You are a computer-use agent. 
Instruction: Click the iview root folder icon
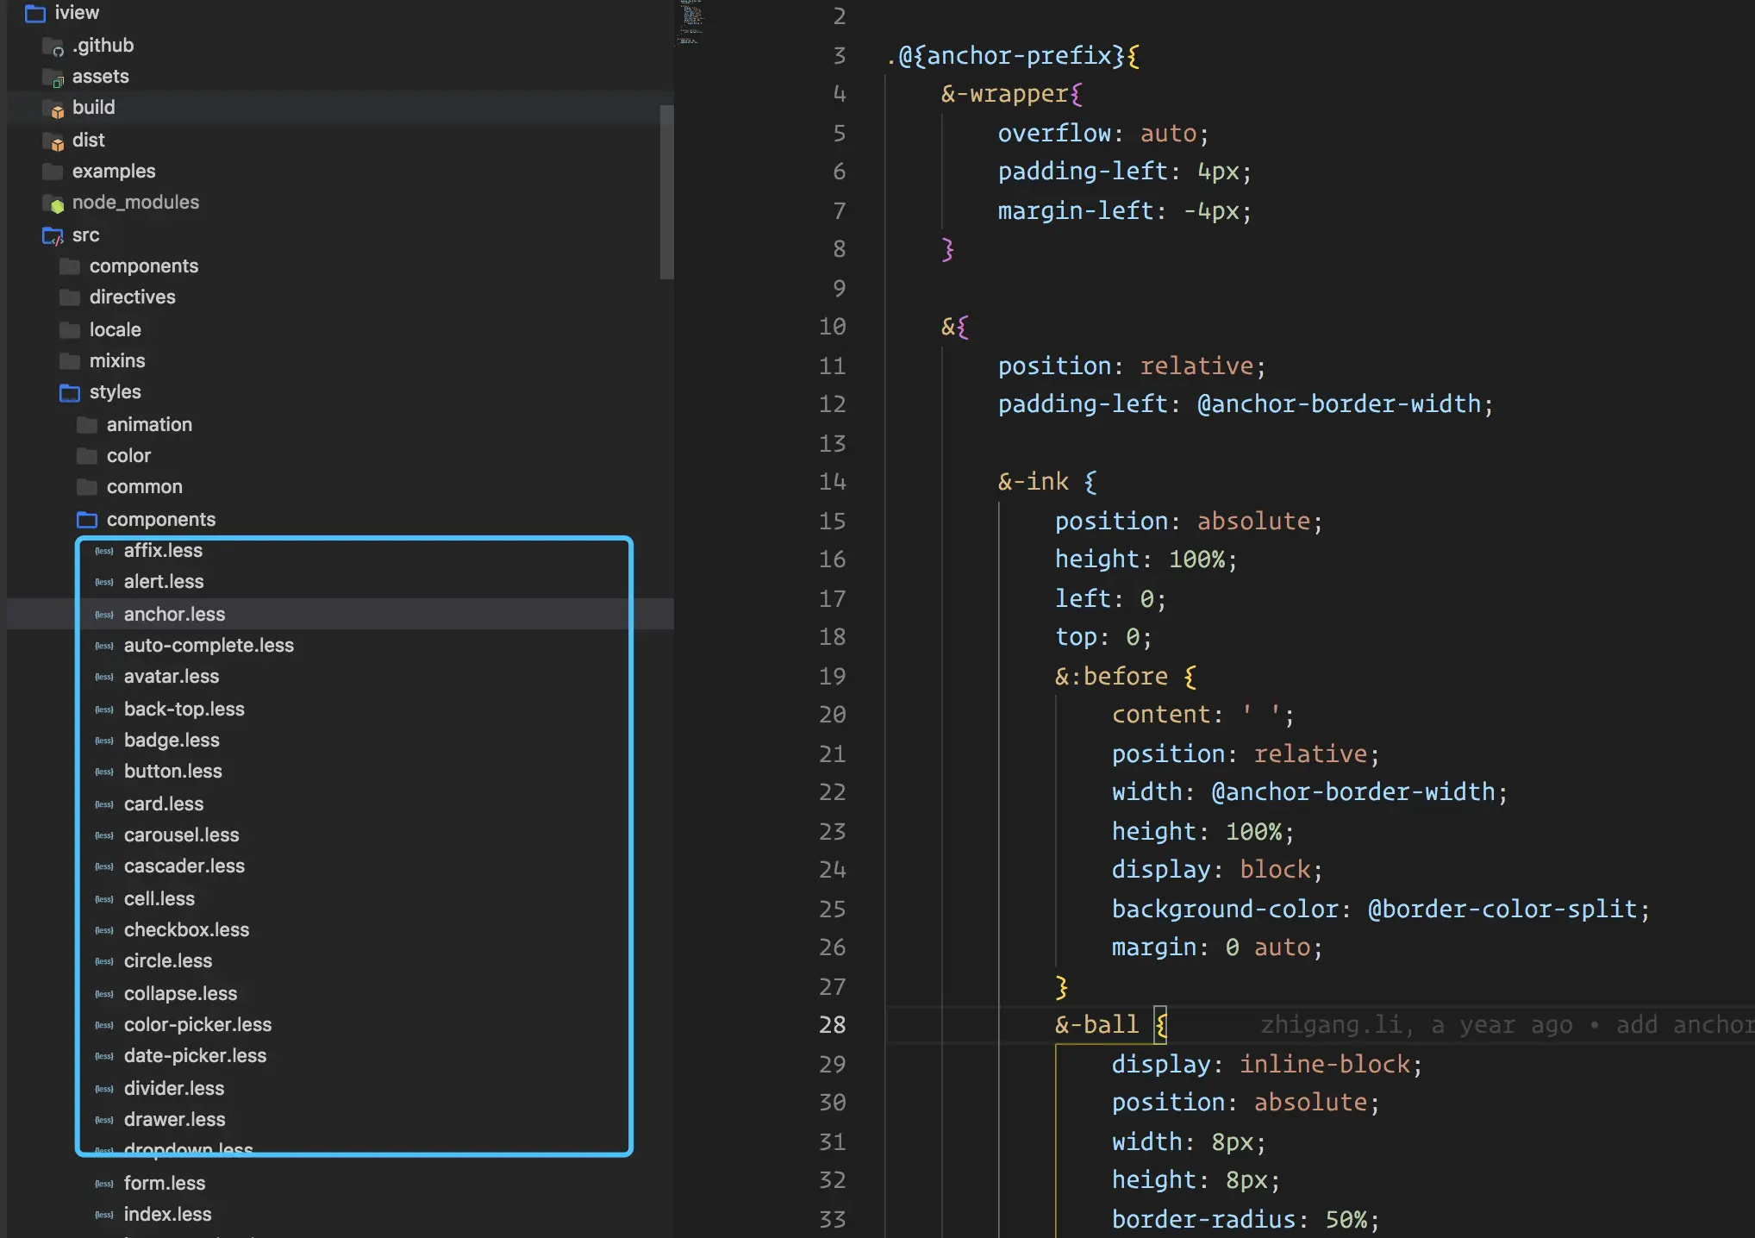35,13
